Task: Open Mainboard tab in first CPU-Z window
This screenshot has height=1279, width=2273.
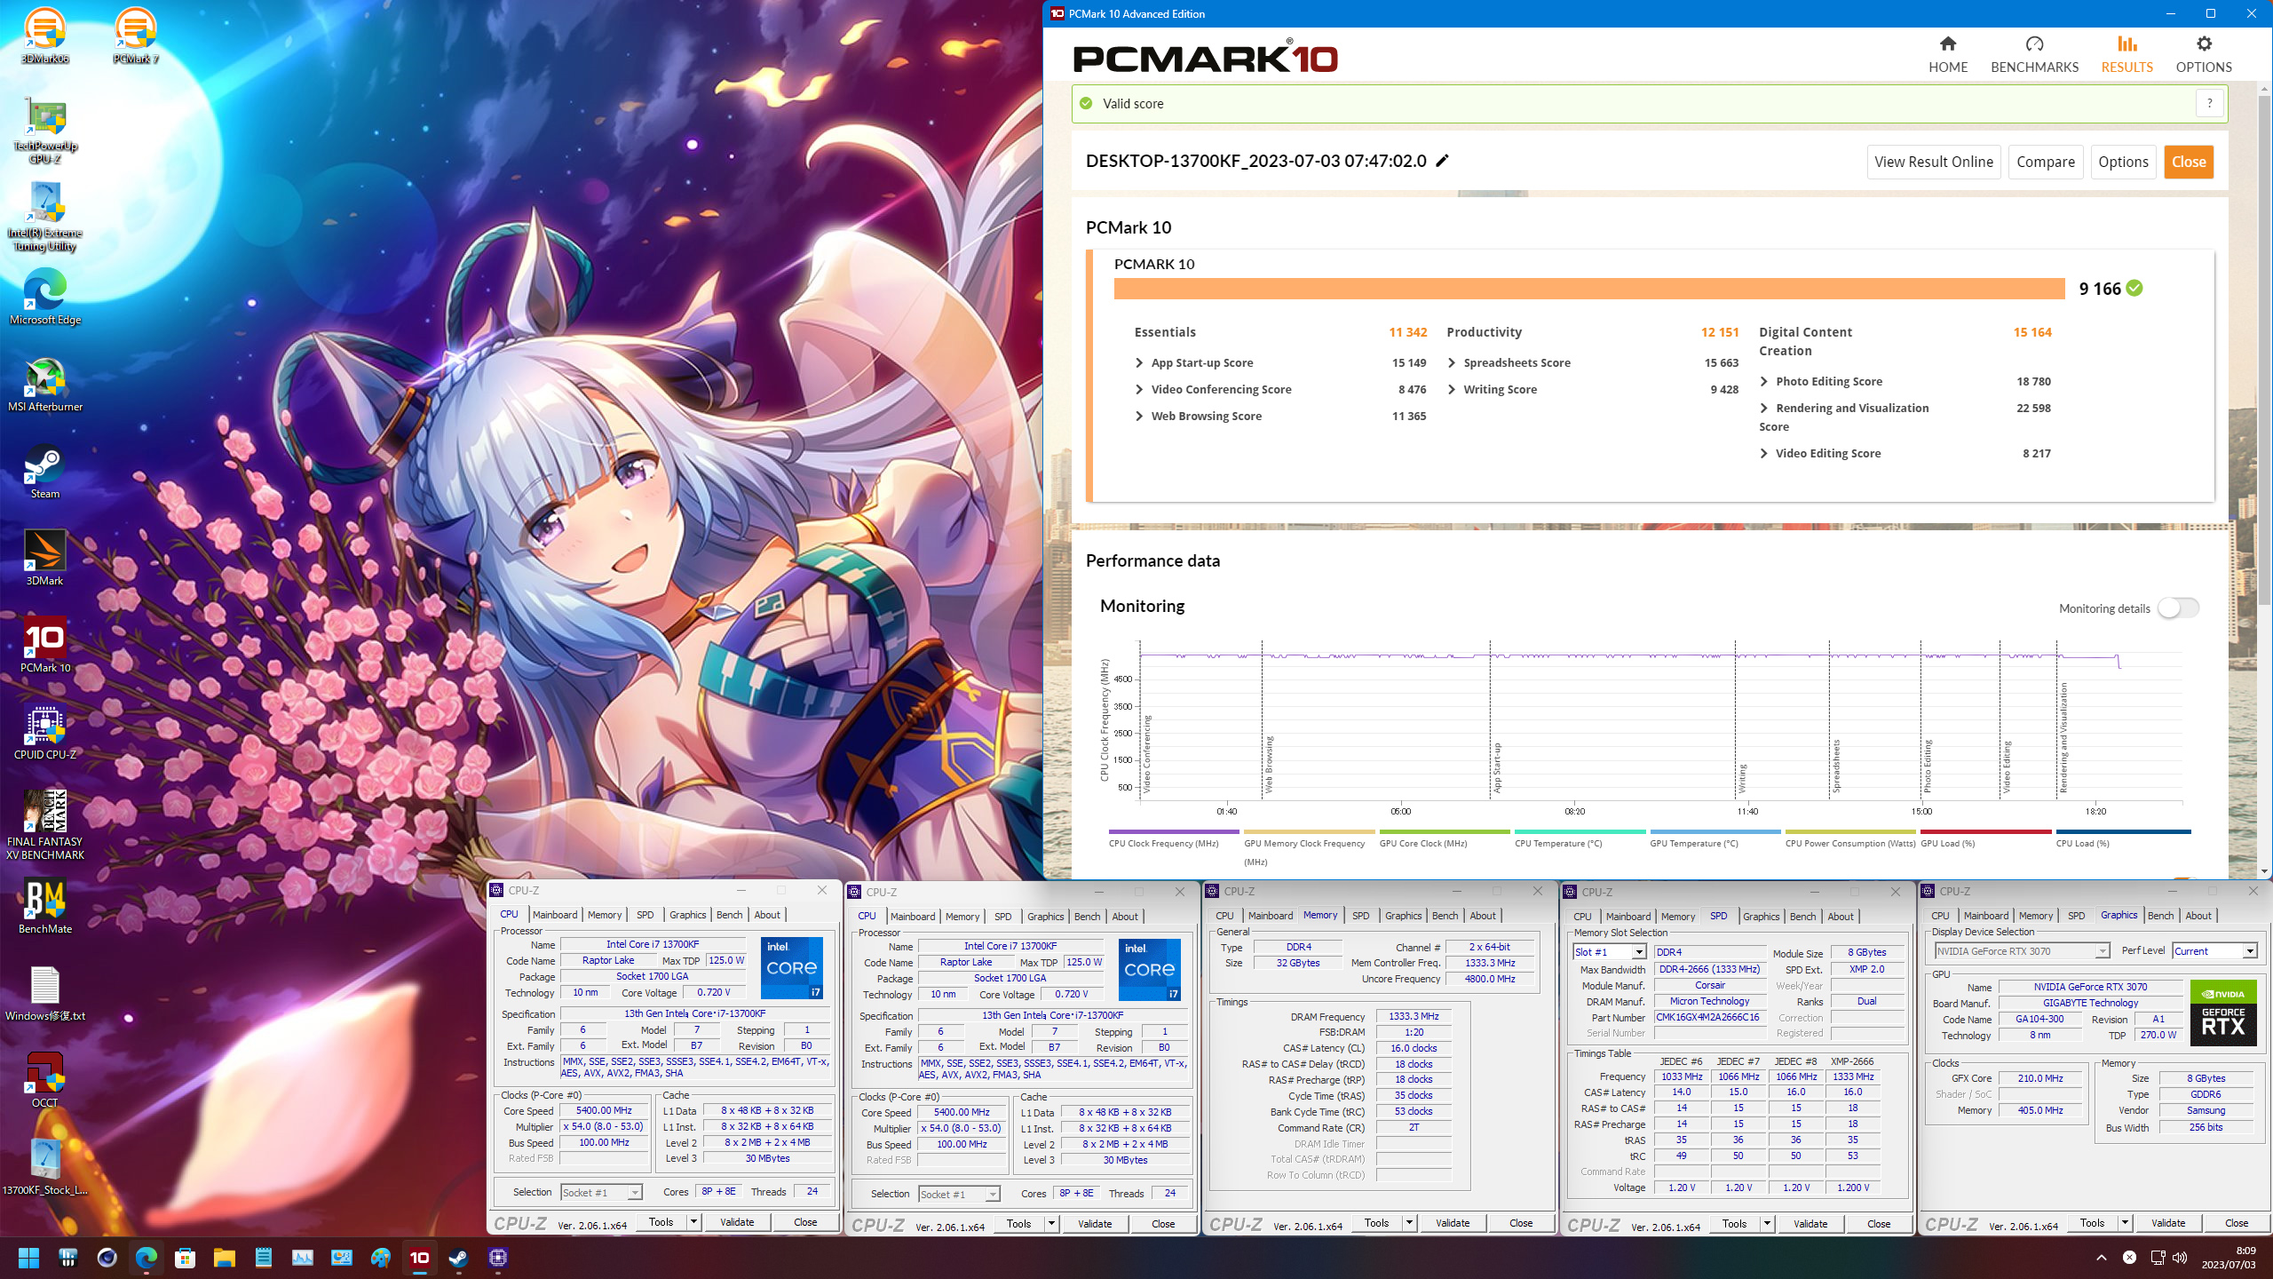Action: tap(555, 915)
